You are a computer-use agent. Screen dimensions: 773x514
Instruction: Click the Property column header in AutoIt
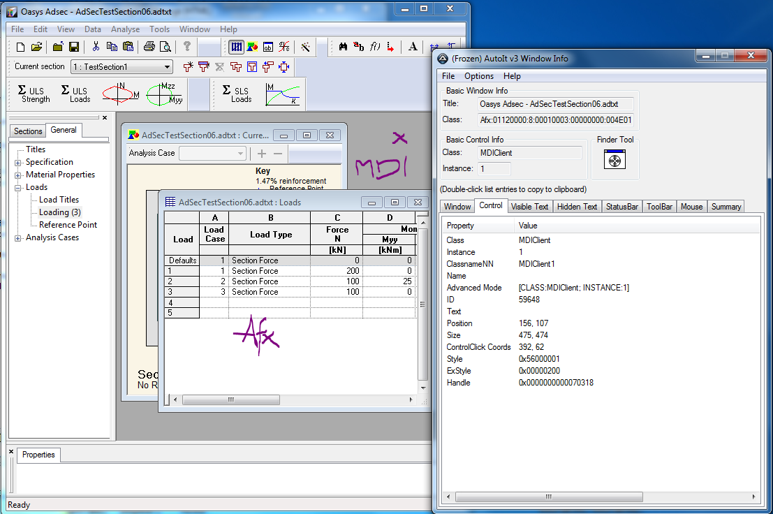pos(478,226)
